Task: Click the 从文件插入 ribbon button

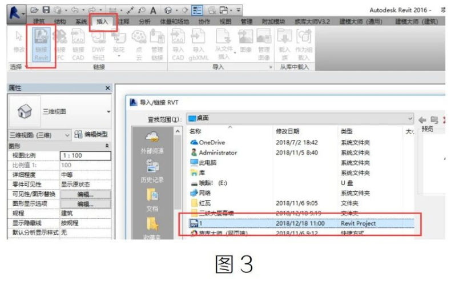Action: [223, 45]
